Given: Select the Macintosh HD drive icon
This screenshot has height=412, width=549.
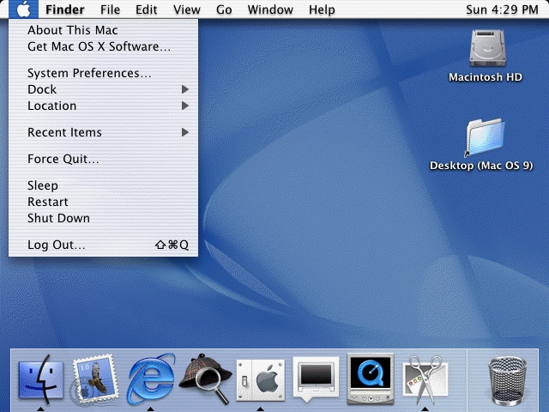Looking at the screenshot, I should point(487,49).
